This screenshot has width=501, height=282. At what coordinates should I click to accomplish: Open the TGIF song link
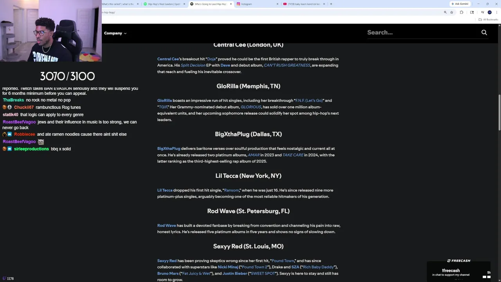pyautogui.click(x=163, y=107)
